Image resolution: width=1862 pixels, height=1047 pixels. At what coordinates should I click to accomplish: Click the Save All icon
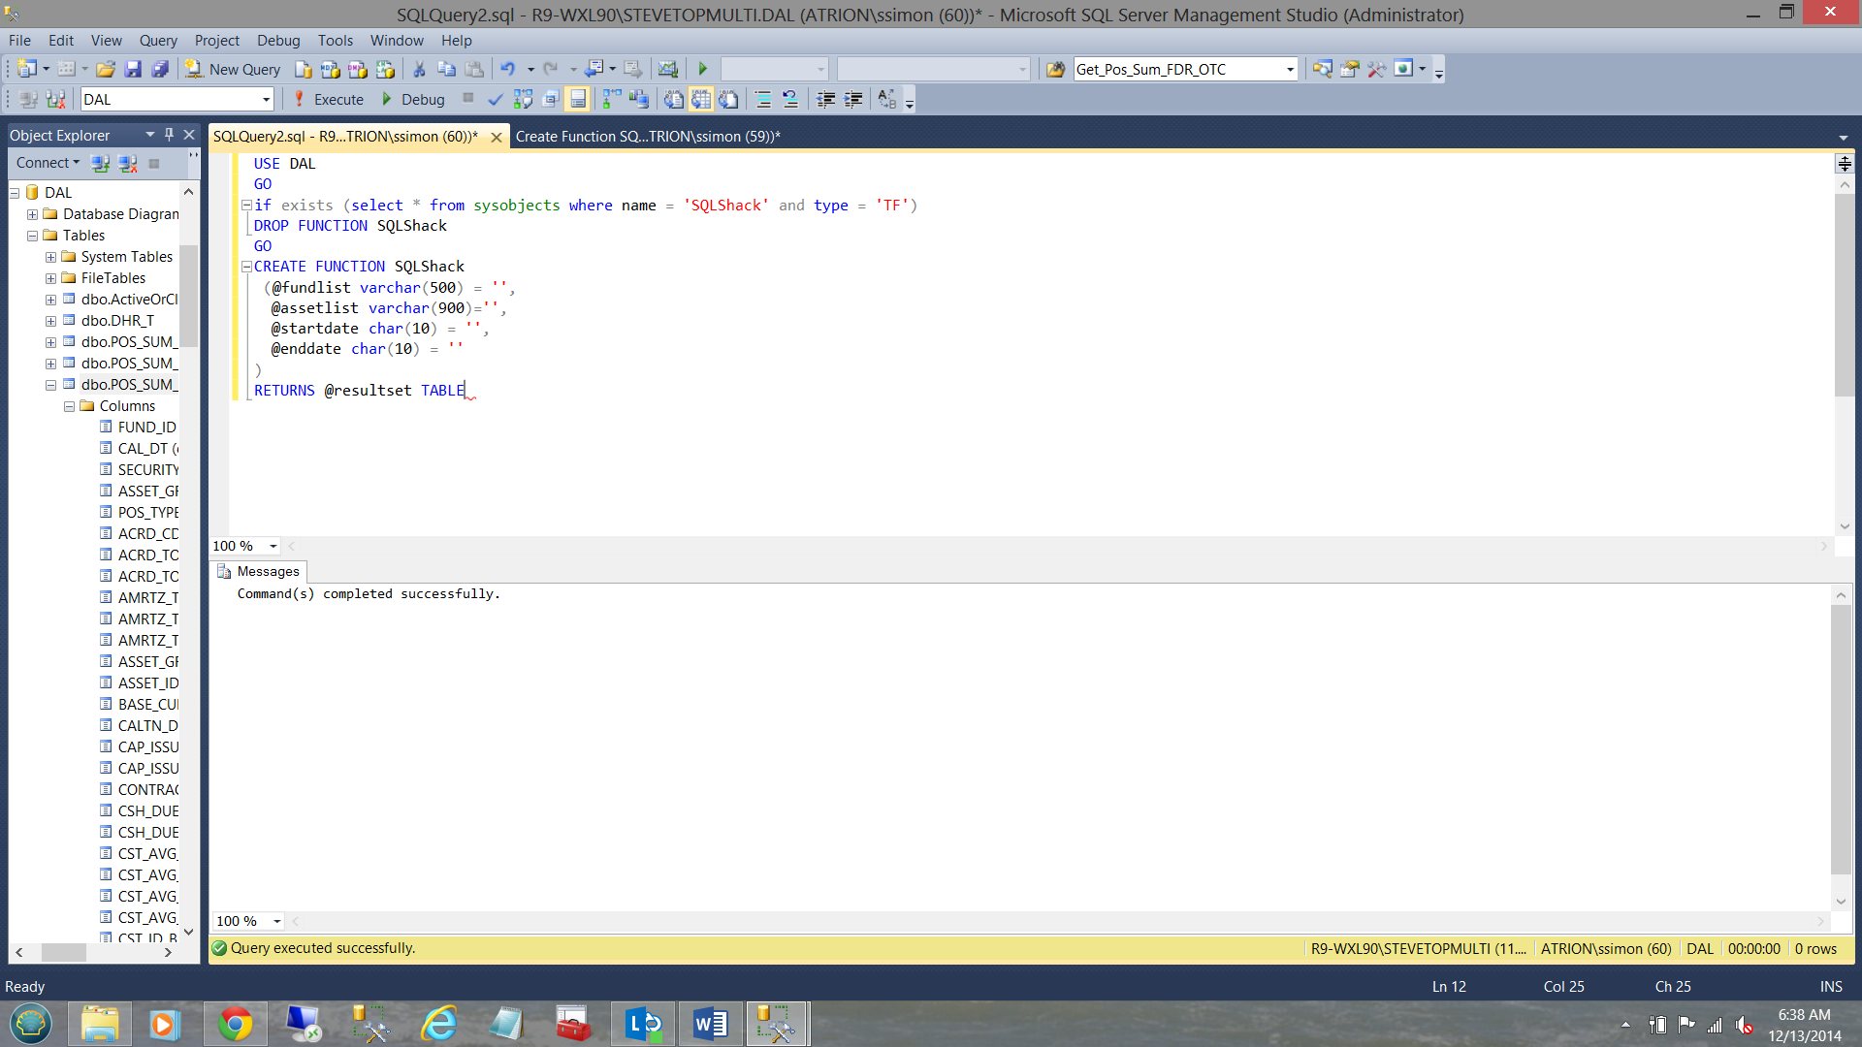tap(160, 69)
